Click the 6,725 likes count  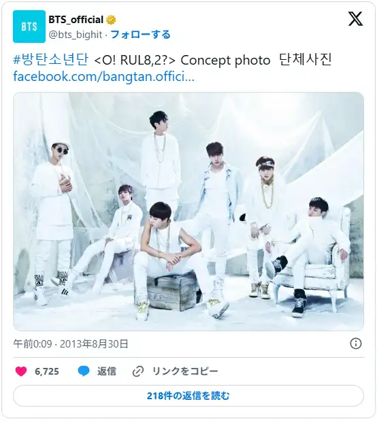(x=47, y=371)
